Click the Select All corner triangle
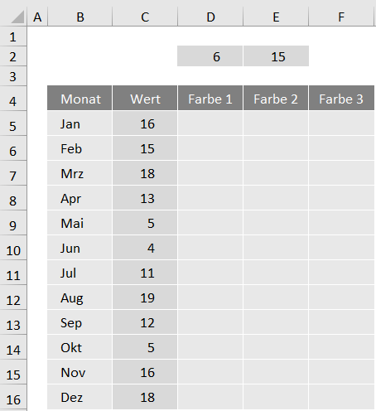This screenshot has width=376, height=411. (x=17, y=17)
